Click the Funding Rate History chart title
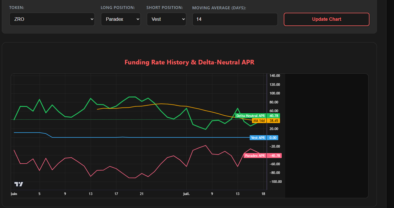Image resolution: width=394 pixels, height=208 pixels. point(189,62)
